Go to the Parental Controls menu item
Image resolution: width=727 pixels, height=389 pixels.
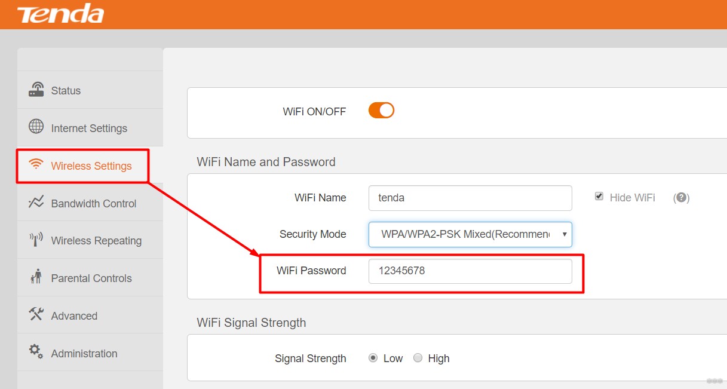[x=90, y=277]
